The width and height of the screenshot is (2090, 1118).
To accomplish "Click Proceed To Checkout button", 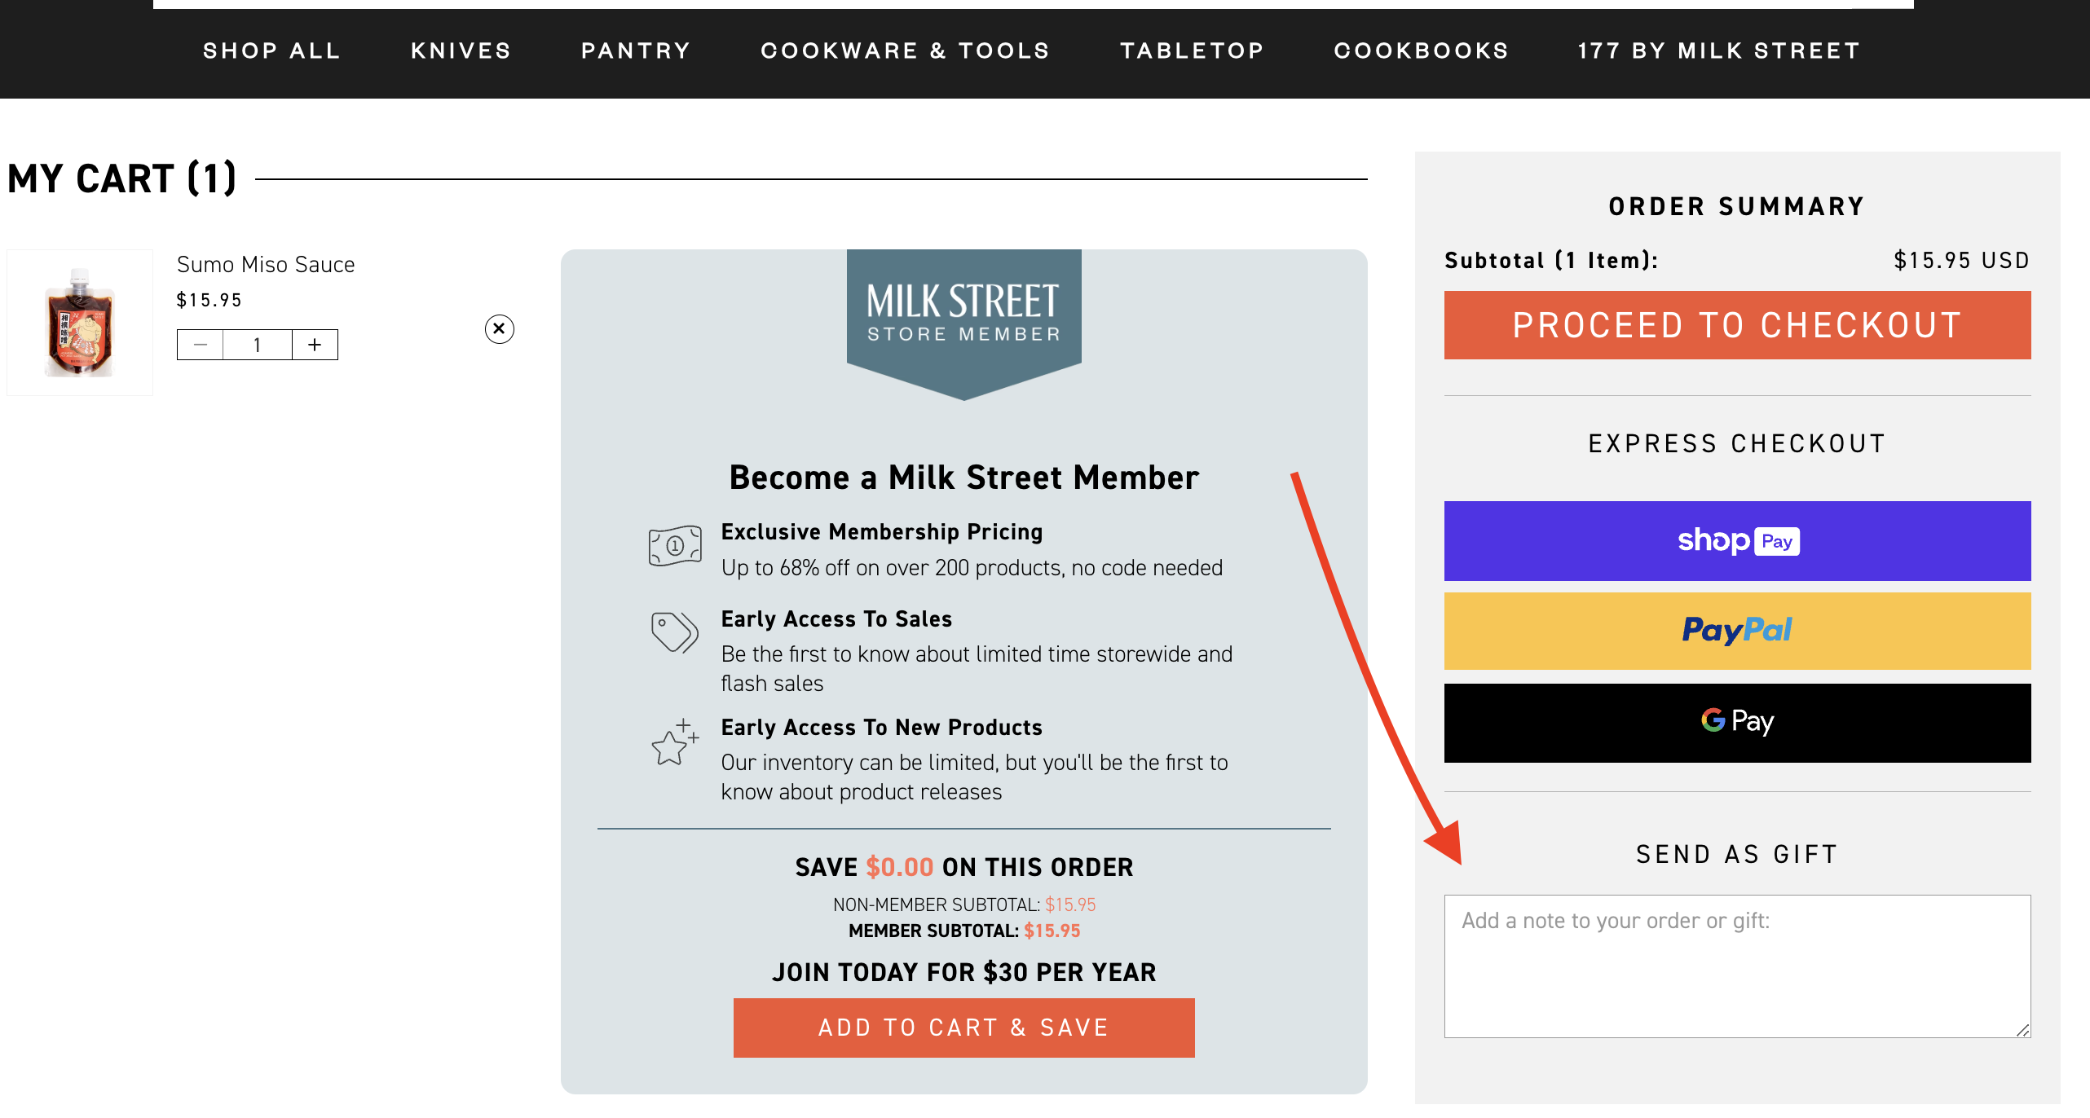I will (x=1737, y=325).
